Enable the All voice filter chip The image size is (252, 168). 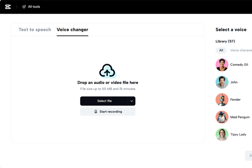point(221,50)
